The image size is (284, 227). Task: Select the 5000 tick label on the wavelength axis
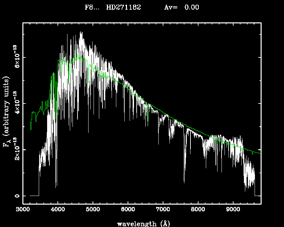click(x=93, y=210)
